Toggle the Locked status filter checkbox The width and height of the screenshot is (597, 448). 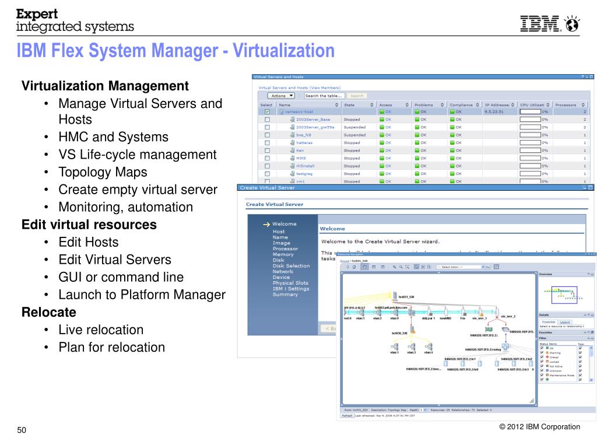pos(542,362)
